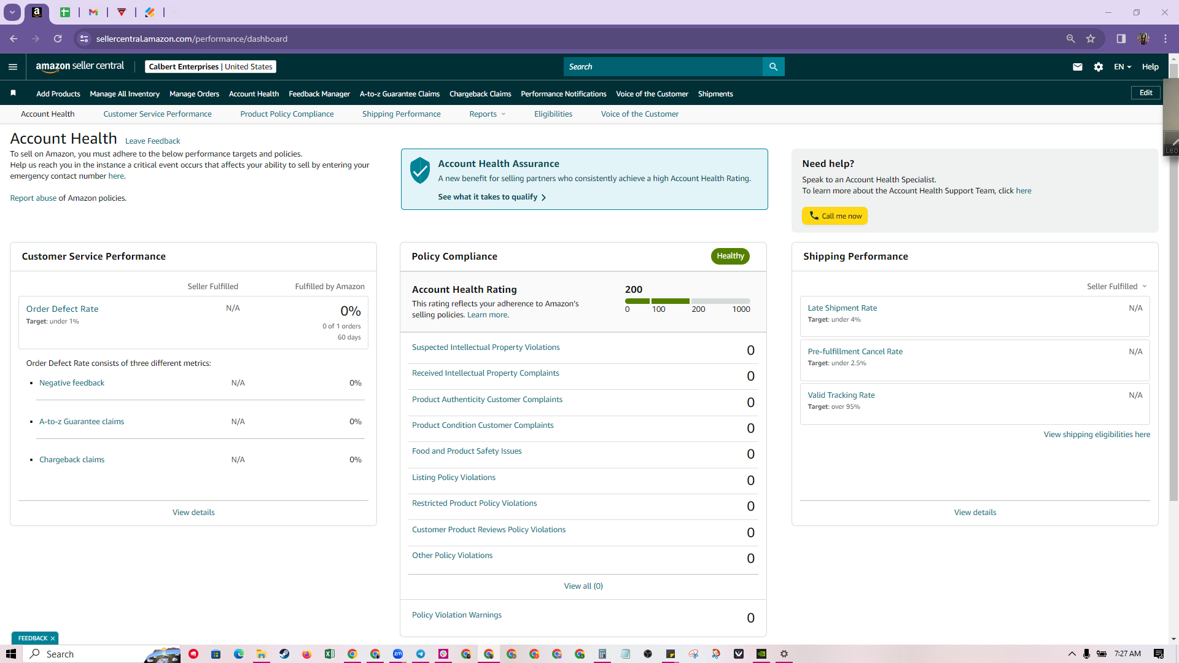Expand the Reports dropdown menu
This screenshot has width=1179, height=663.
tap(488, 114)
